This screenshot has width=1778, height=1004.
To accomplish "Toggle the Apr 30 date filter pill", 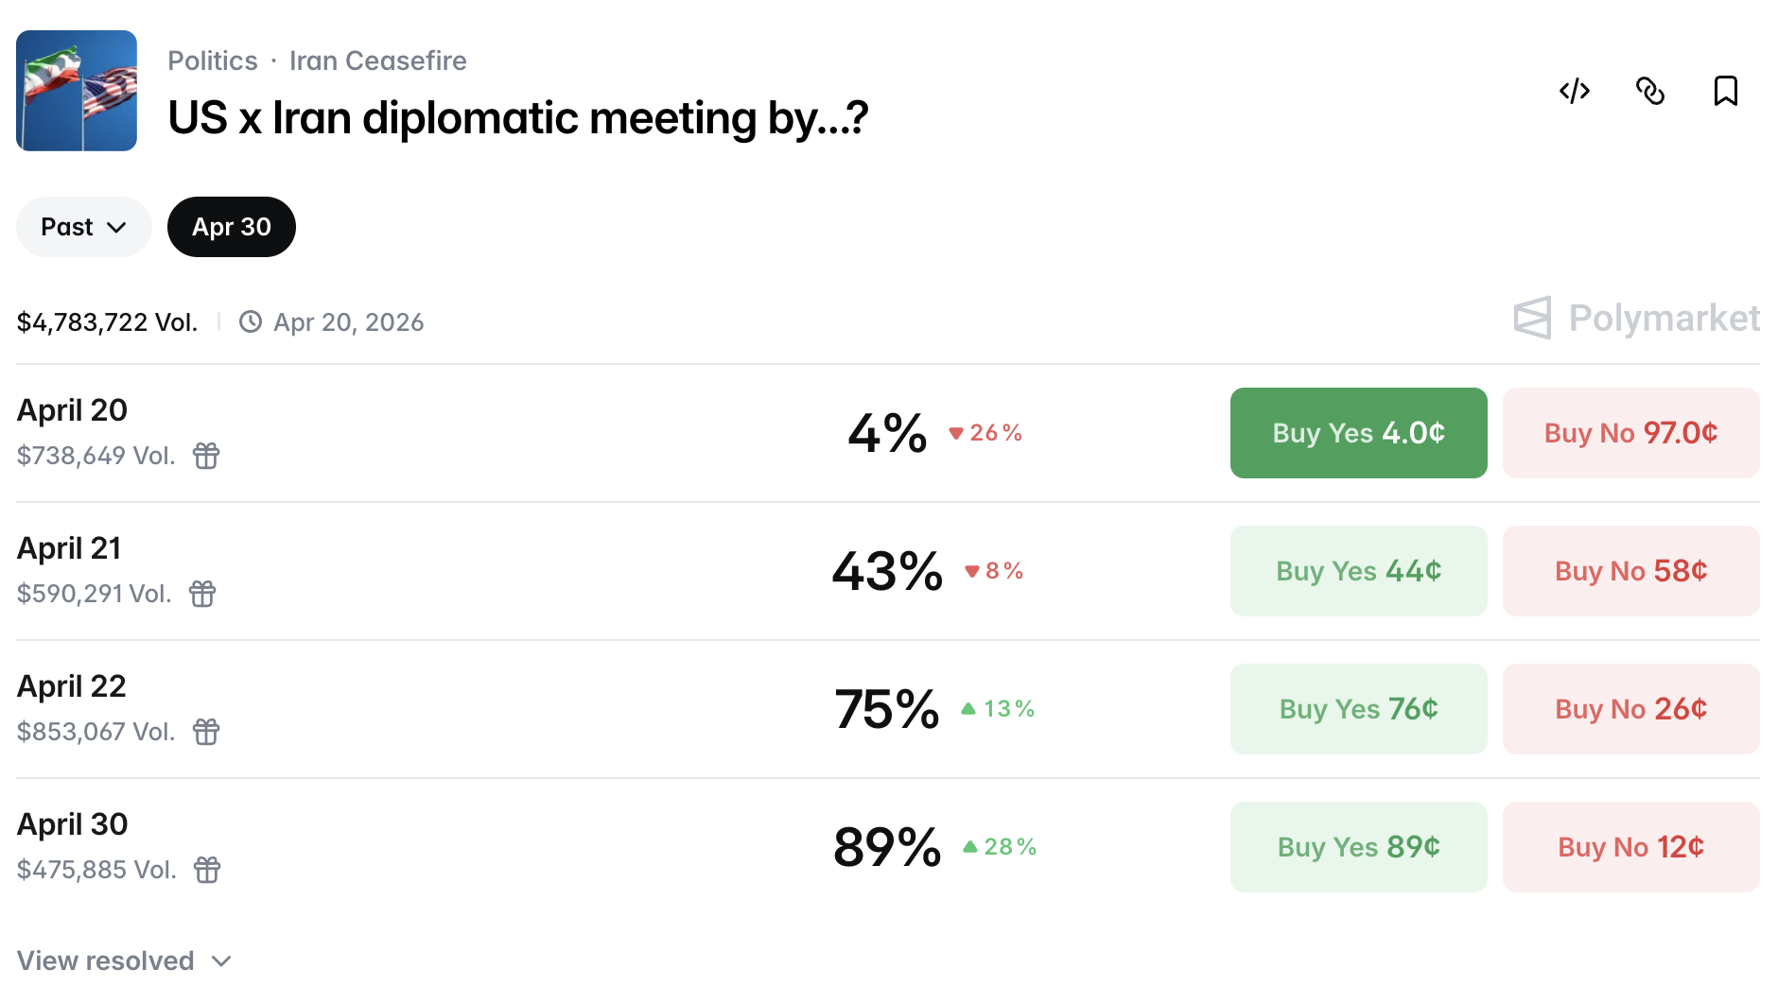I will [x=231, y=227].
